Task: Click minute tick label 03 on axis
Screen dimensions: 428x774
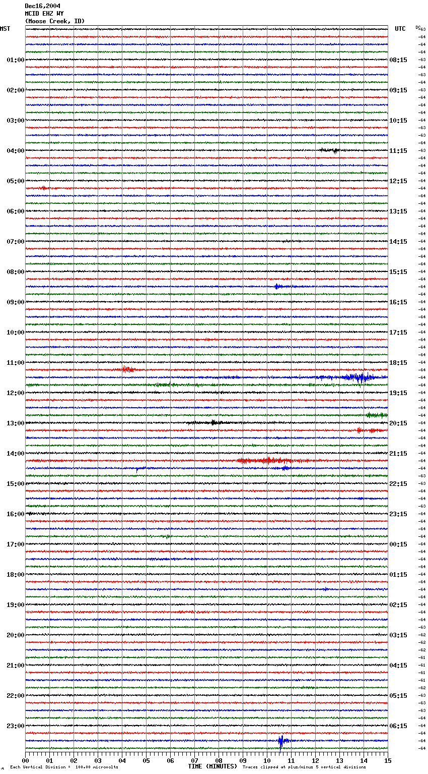Action: point(98,760)
